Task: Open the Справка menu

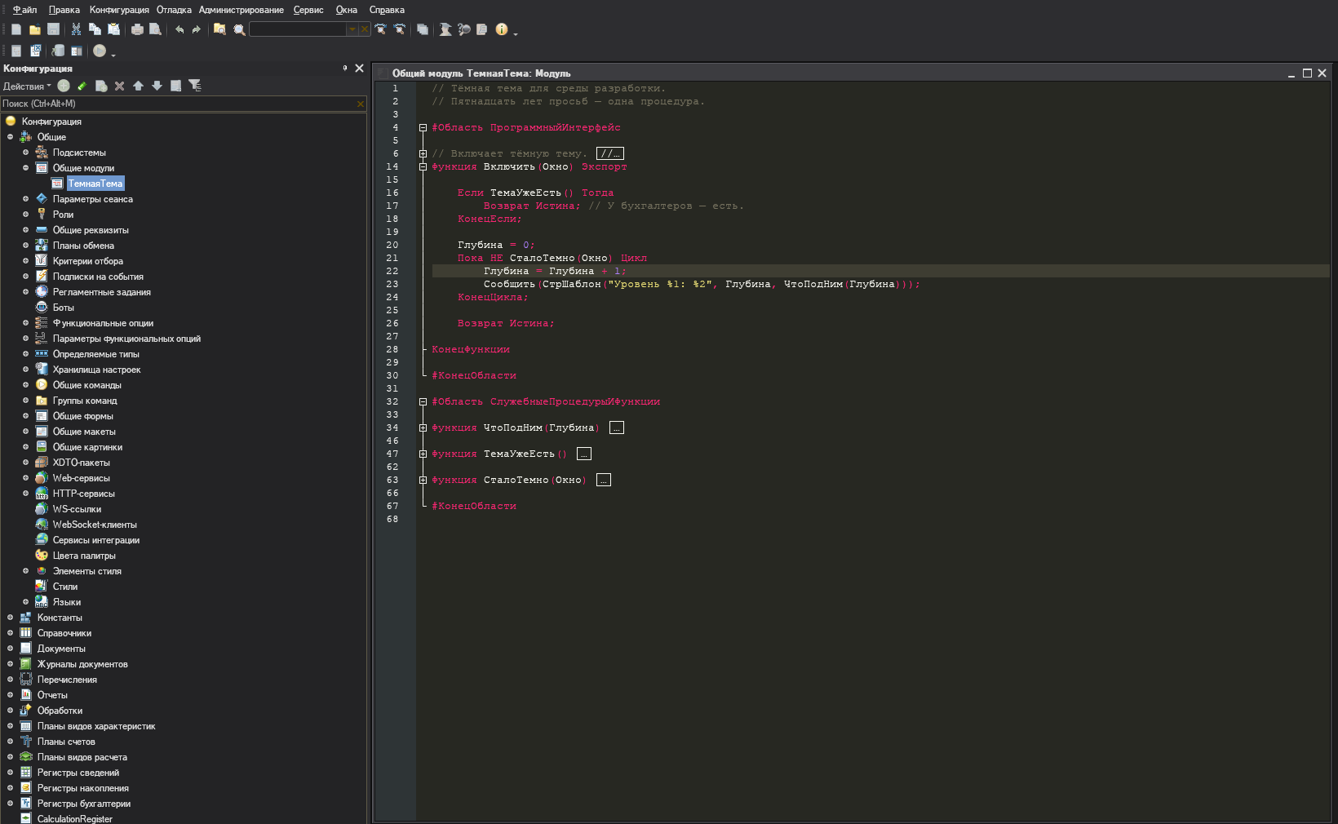Action: pos(387,10)
